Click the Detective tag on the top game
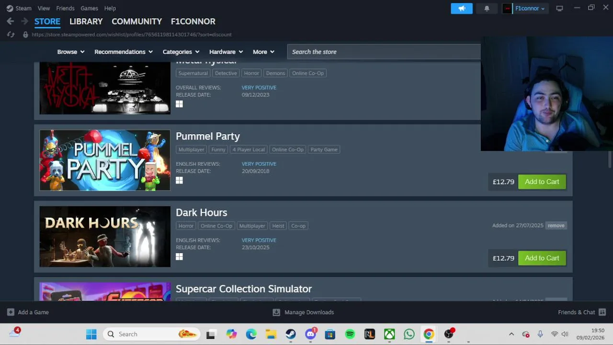 click(226, 73)
